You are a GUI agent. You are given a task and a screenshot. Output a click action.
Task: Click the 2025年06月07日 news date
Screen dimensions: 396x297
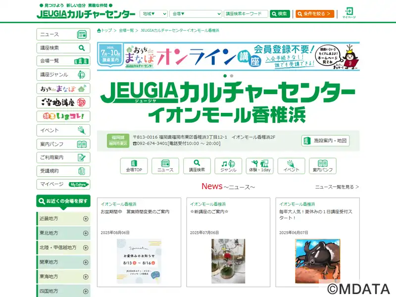pos(294,233)
